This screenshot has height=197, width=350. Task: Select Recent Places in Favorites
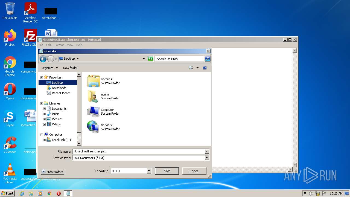(61, 93)
